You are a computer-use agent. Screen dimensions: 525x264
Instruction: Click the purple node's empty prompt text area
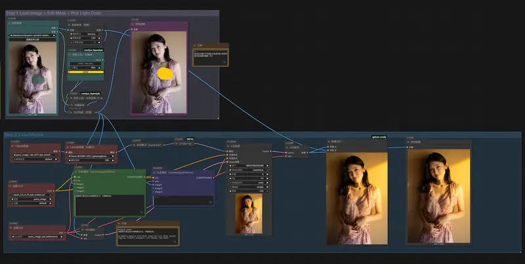pos(183,200)
